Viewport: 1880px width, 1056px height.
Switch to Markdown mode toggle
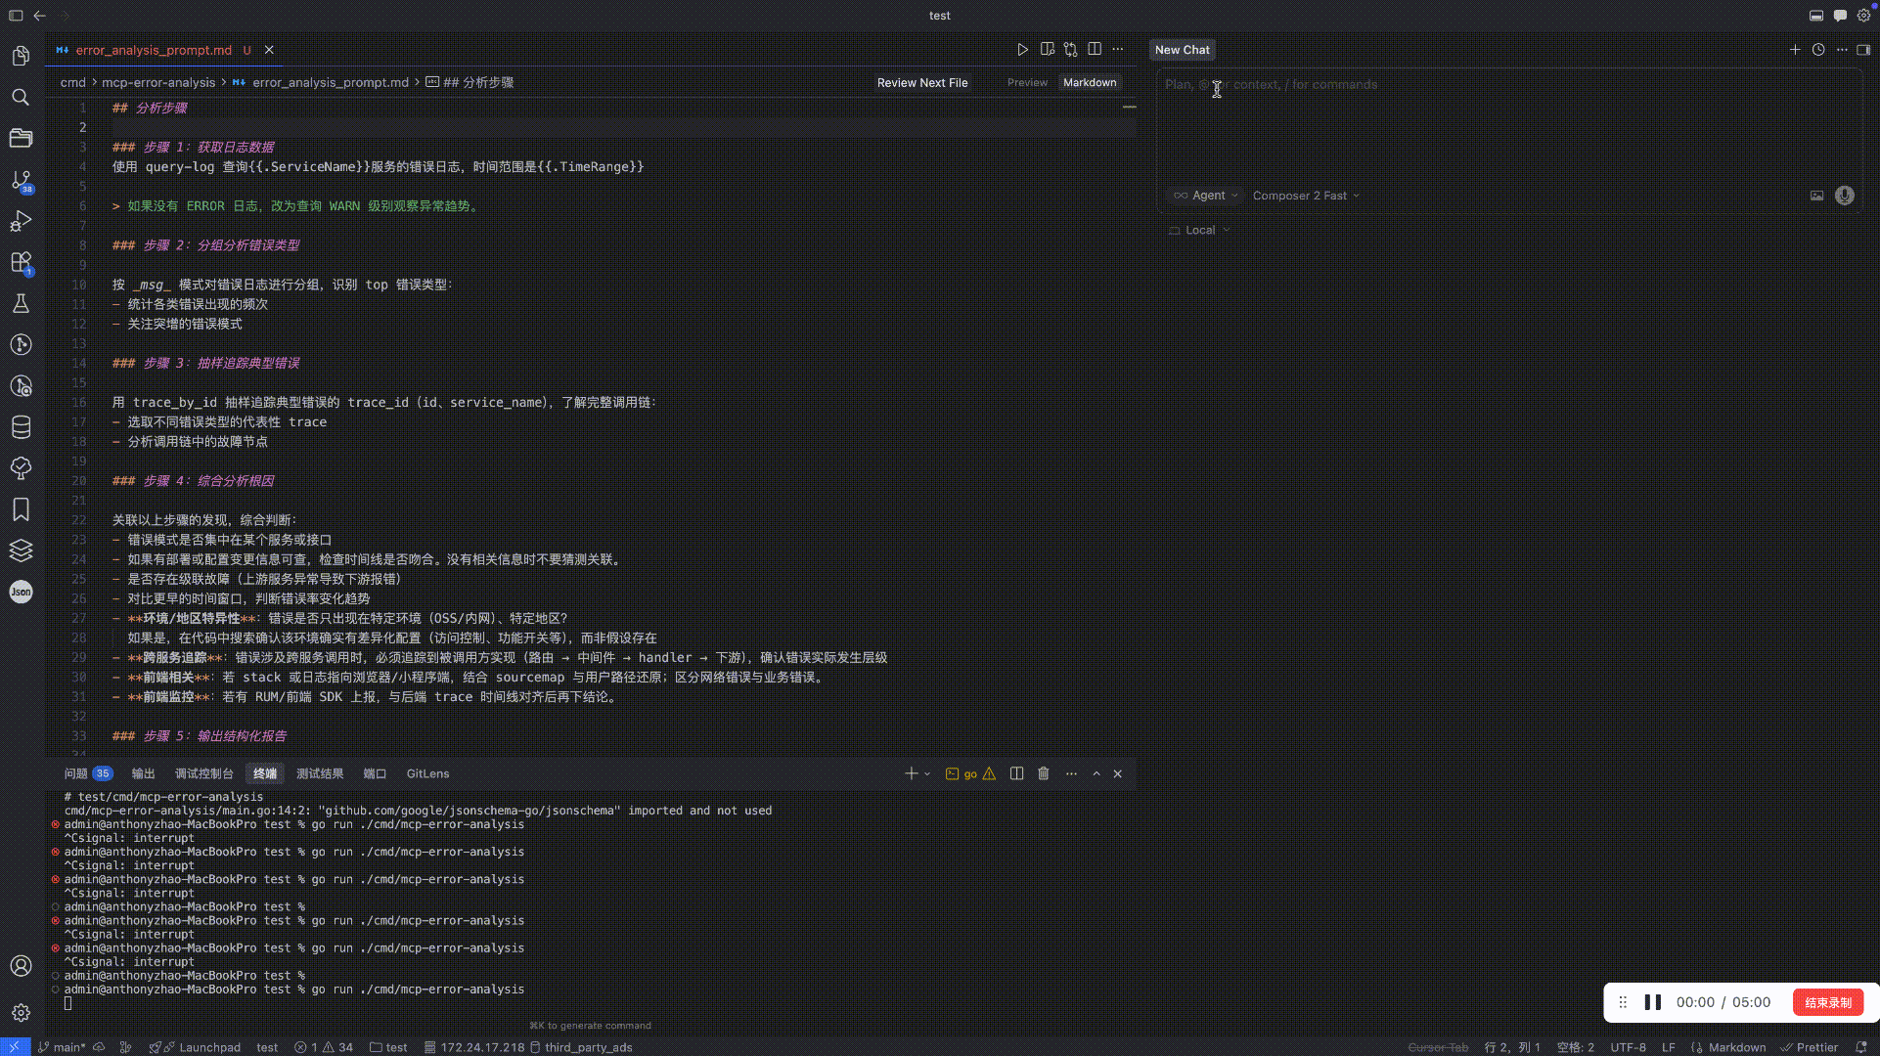click(1090, 83)
